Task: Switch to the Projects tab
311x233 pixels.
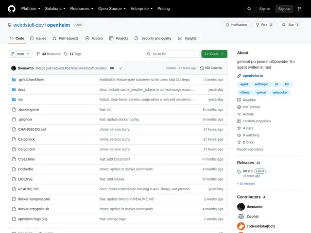Action: pos(119,38)
